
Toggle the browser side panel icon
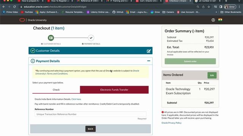(221, 7)
